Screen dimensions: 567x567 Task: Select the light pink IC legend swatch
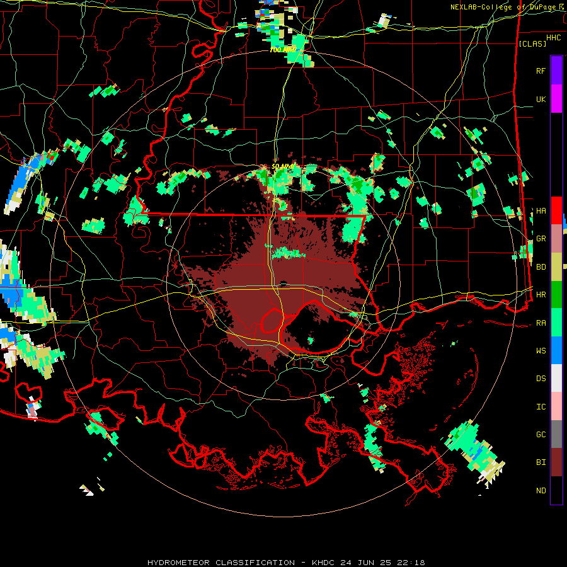[556, 406]
